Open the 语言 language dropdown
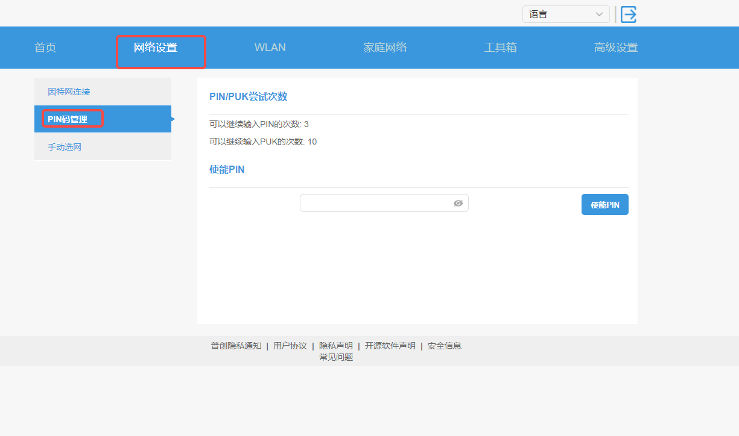This screenshot has width=739, height=436. pos(565,14)
